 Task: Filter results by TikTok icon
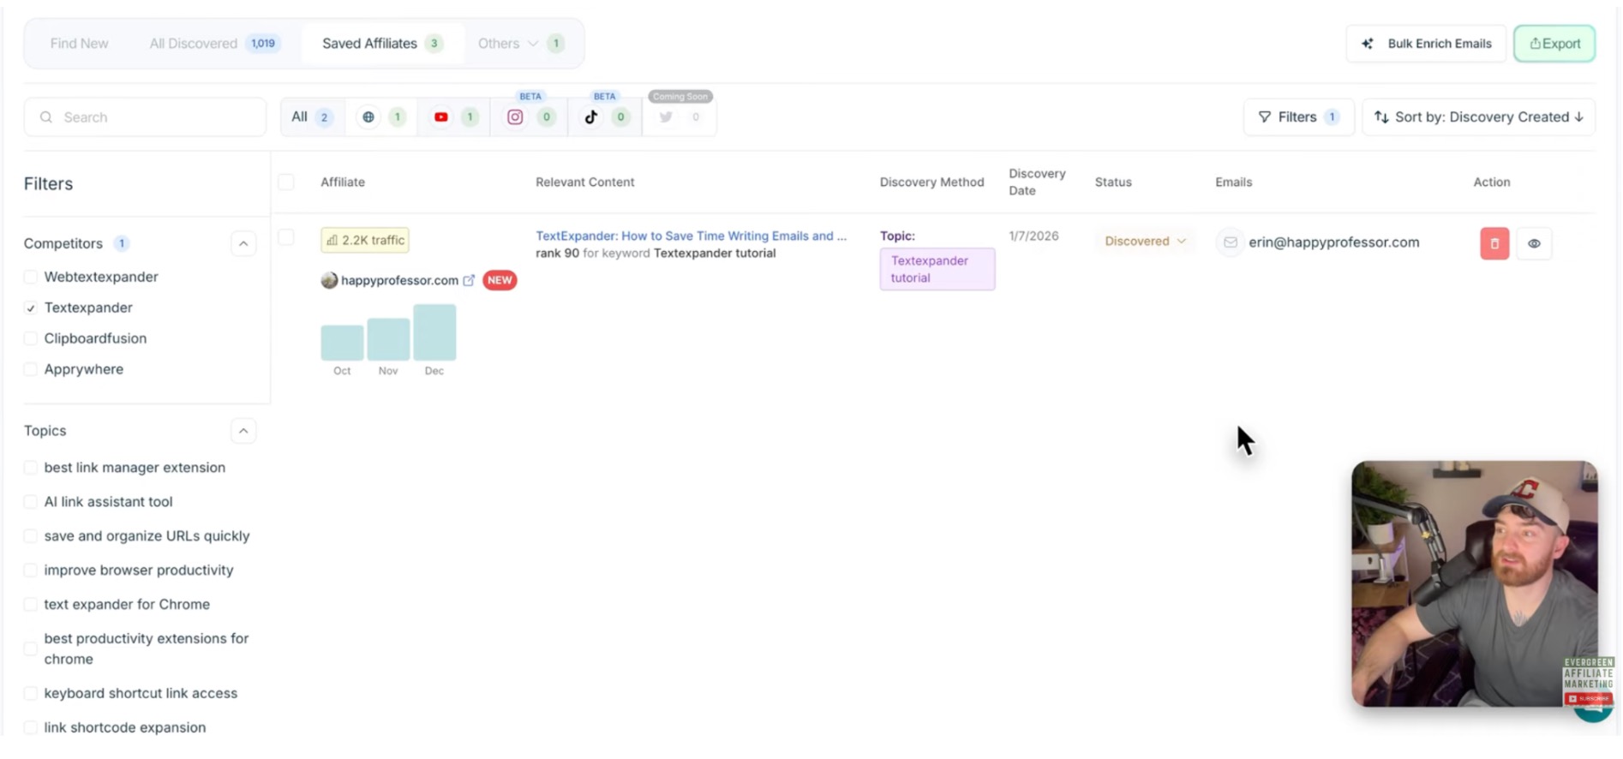click(x=591, y=117)
